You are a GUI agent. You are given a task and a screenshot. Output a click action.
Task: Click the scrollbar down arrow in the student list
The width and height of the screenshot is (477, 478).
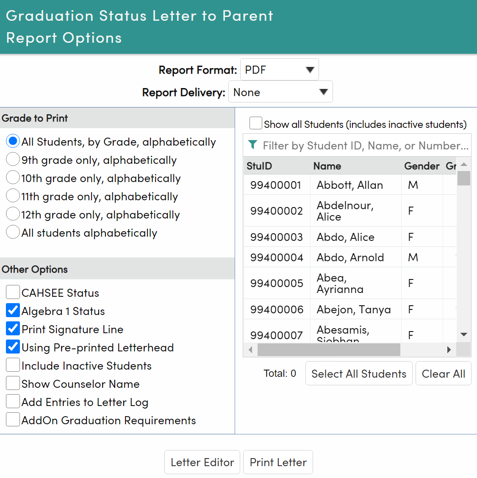pos(464,334)
